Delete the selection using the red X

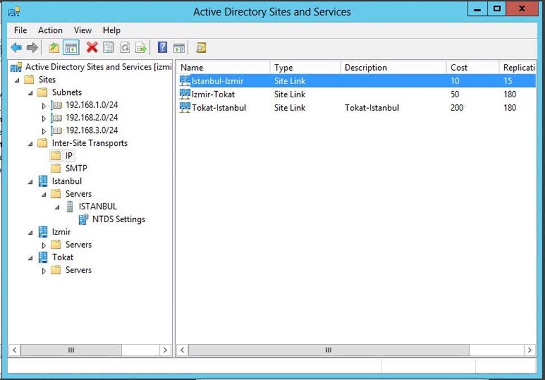tap(92, 47)
